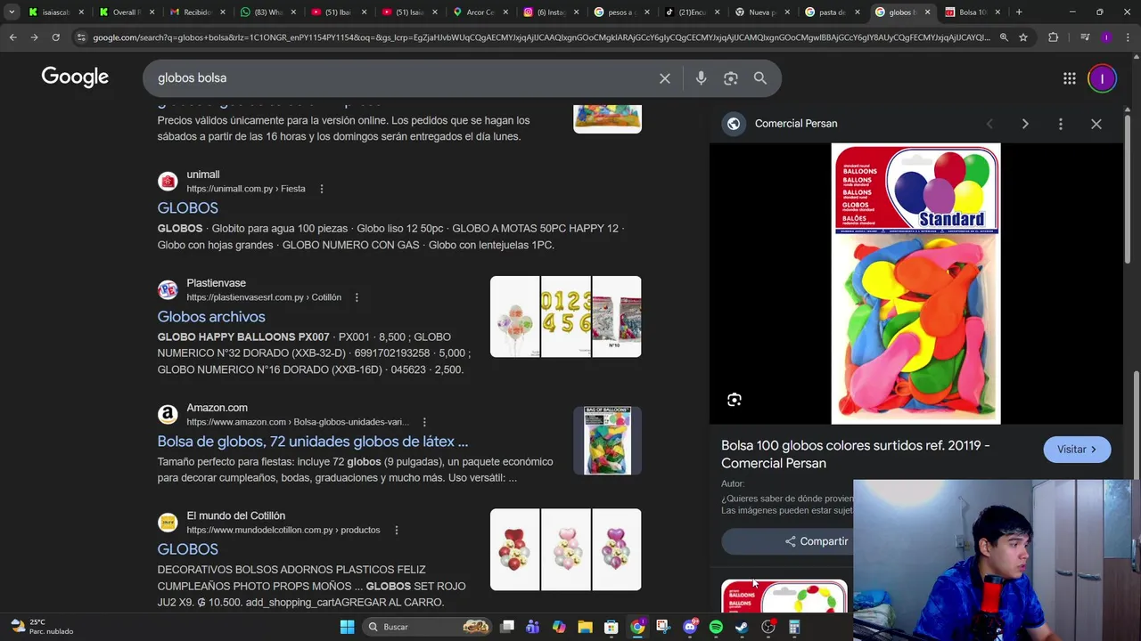Close the image preview panel
The image size is (1141, 641).
tap(1096, 124)
